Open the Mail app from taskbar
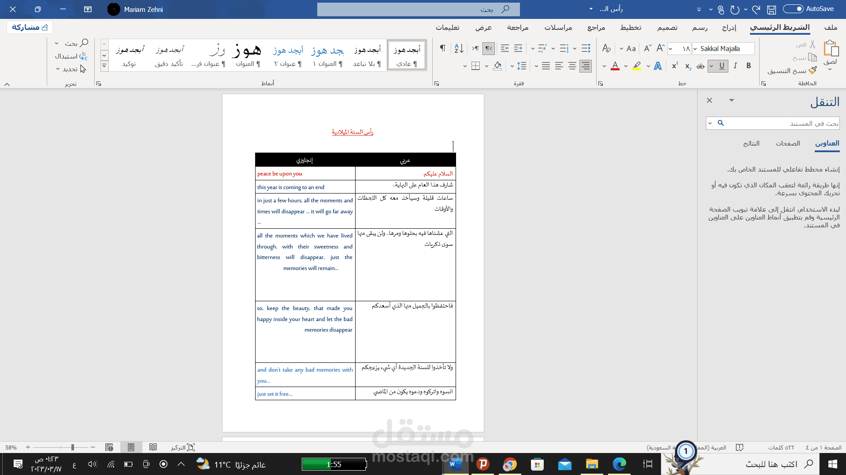 564,464
